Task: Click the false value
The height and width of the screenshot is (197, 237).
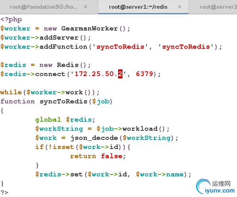Action: [x=112, y=156]
